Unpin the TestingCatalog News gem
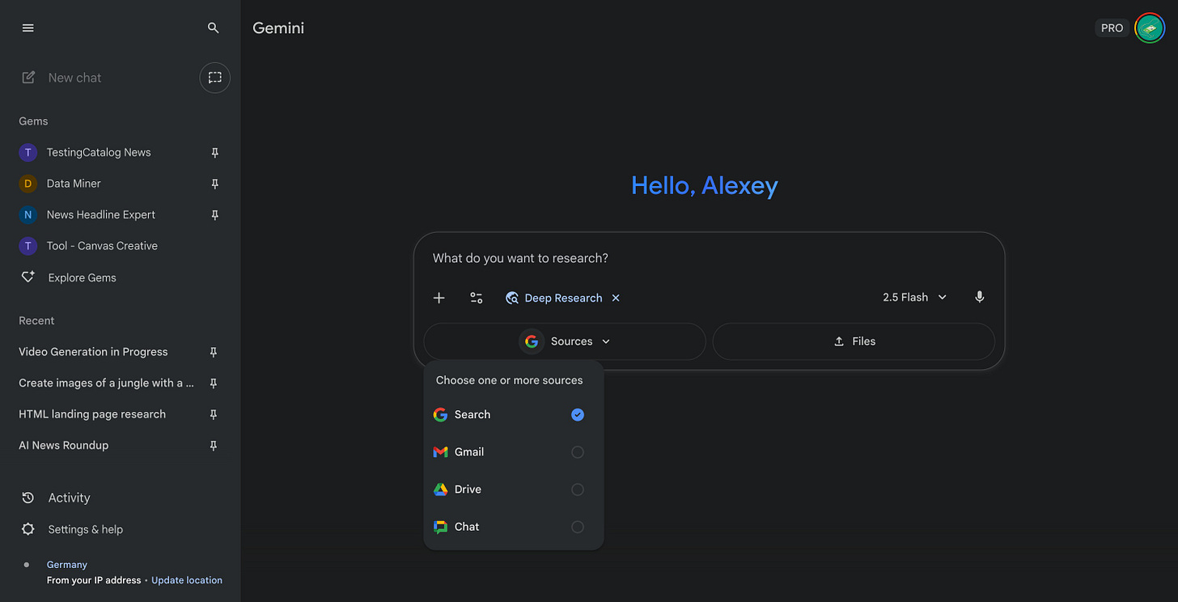 pyautogui.click(x=214, y=152)
